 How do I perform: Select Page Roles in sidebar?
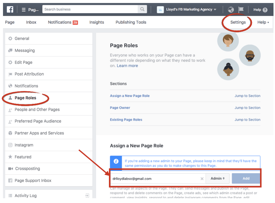(49, 98)
